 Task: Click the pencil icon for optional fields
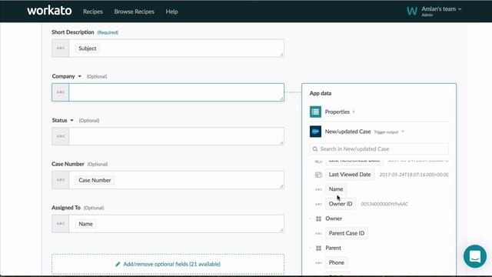click(x=118, y=264)
